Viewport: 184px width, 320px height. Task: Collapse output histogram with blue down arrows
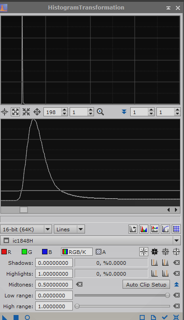[124, 112]
